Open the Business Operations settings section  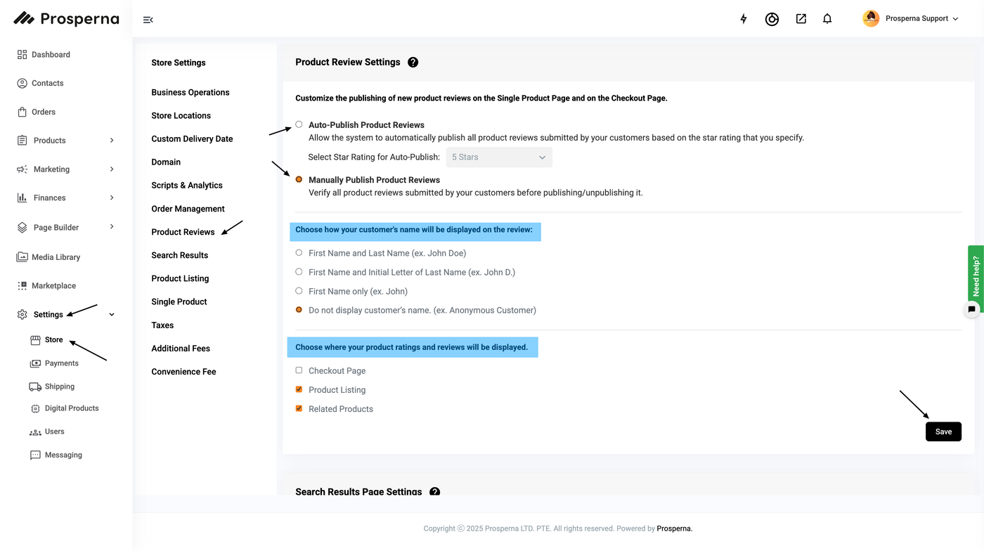click(x=190, y=92)
